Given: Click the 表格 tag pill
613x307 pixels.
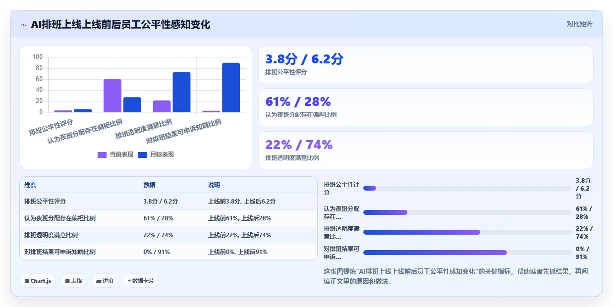Looking at the screenshot, I should pyautogui.click(x=73, y=281).
